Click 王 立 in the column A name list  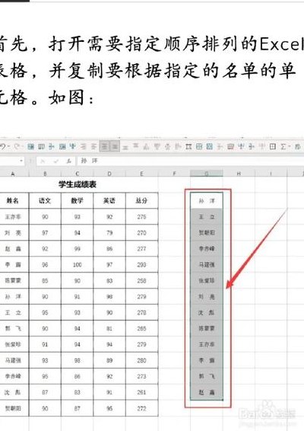13,312
